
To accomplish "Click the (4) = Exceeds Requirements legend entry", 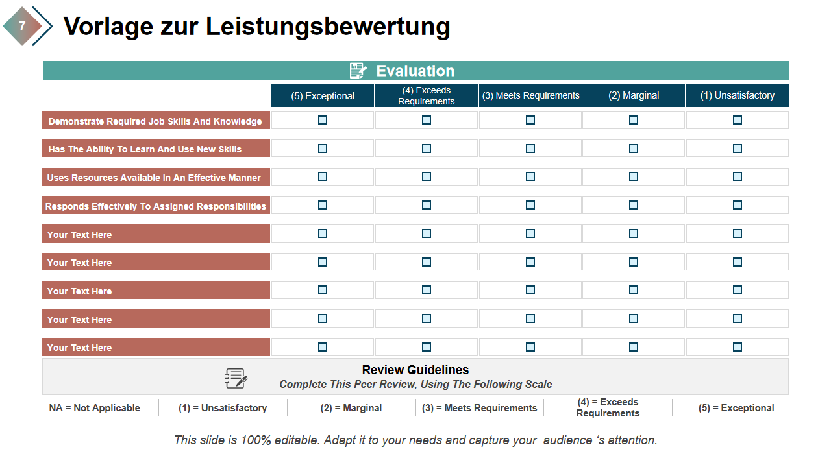I will click(x=608, y=408).
